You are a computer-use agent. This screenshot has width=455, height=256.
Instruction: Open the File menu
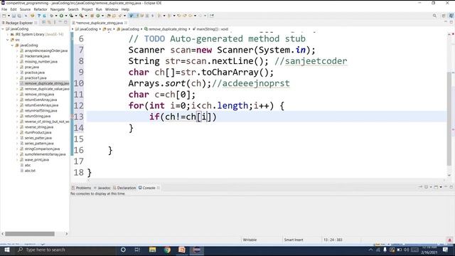[4, 9]
